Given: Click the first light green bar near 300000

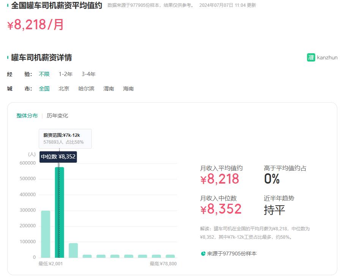Looking at the screenshot, I should point(46,234).
